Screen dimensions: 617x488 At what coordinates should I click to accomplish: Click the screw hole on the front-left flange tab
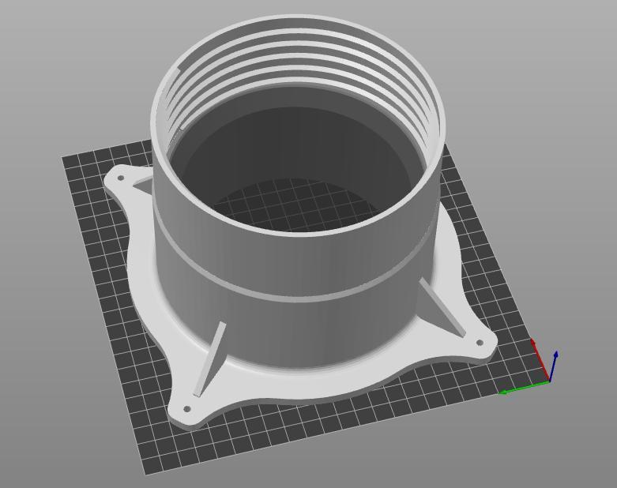coord(187,409)
